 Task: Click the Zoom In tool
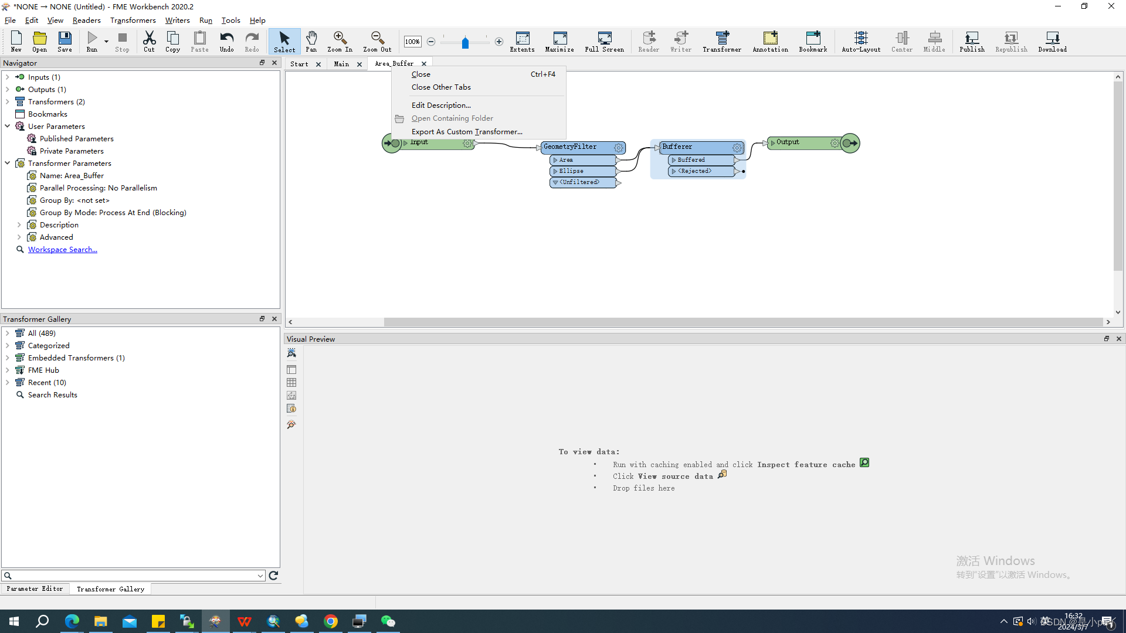pos(340,42)
